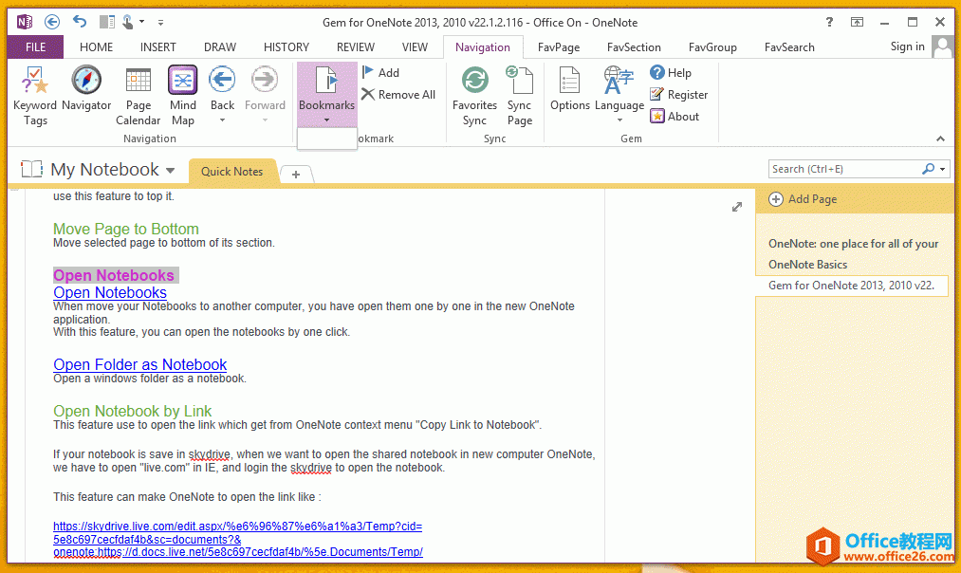Expand page to full view
Viewport: 961px width, 573px height.
pos(737,207)
